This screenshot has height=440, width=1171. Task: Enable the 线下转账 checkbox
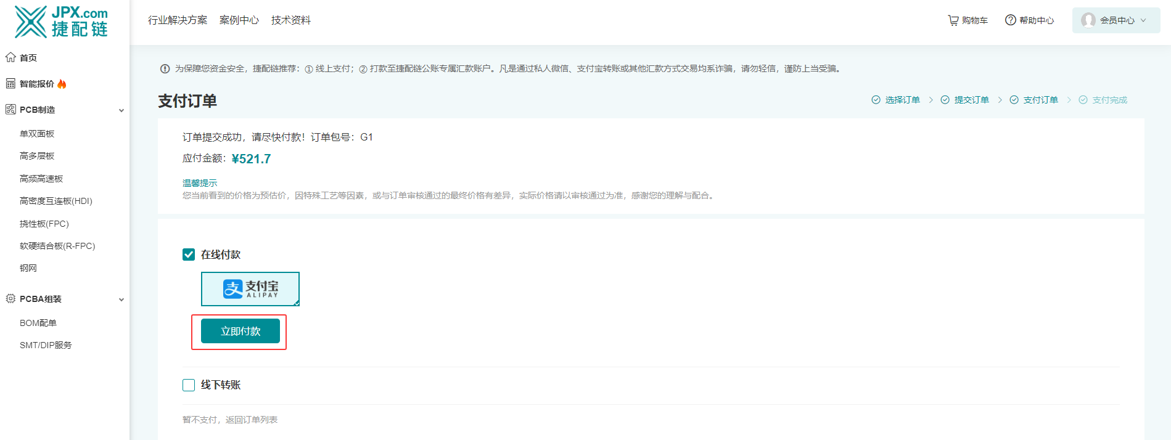[189, 385]
